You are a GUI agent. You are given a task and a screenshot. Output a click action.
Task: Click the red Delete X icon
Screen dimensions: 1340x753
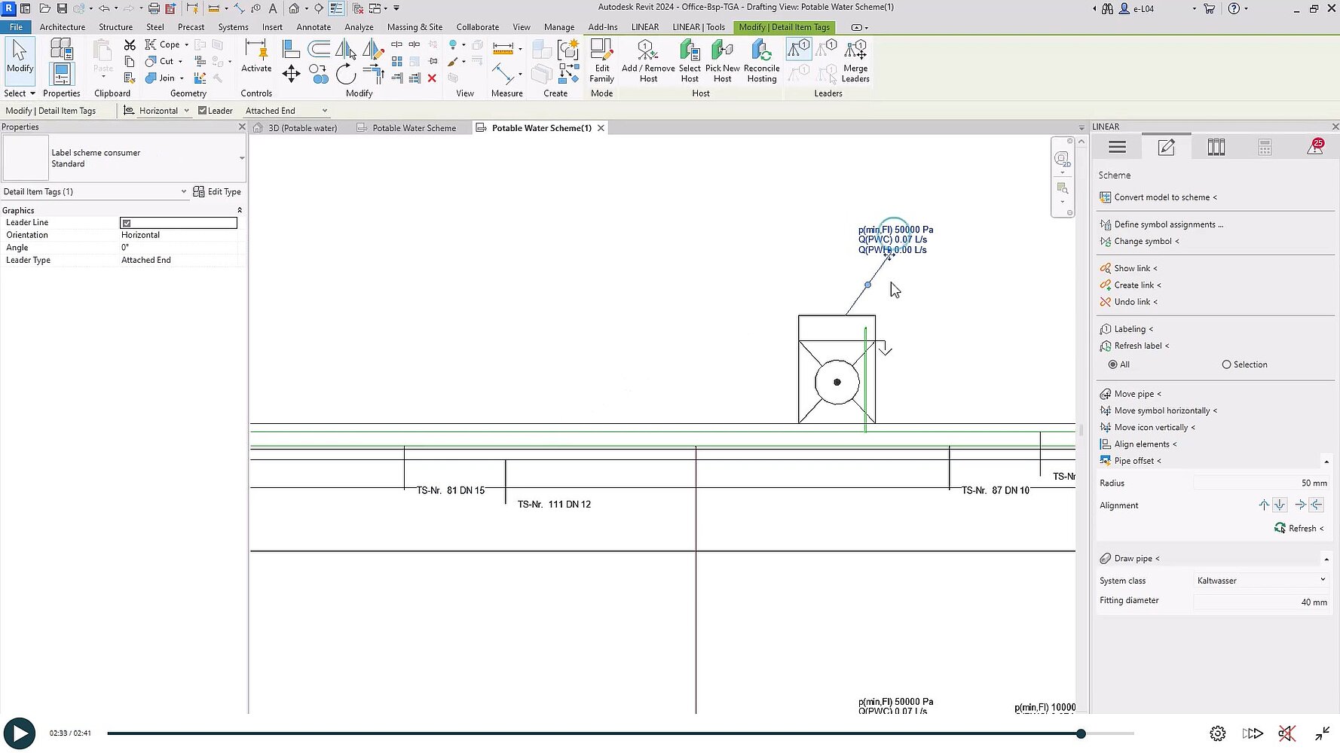tap(432, 78)
